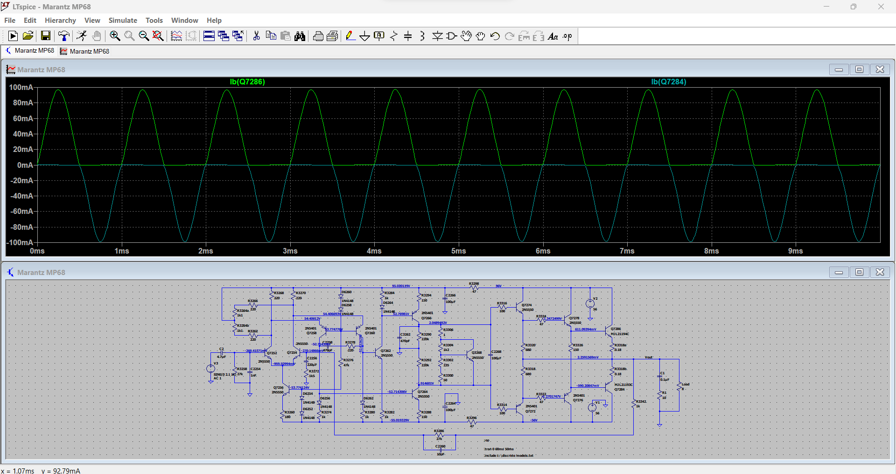The width and height of the screenshot is (896, 474).
Task: Click the Autorange plot icon
Action: point(176,36)
